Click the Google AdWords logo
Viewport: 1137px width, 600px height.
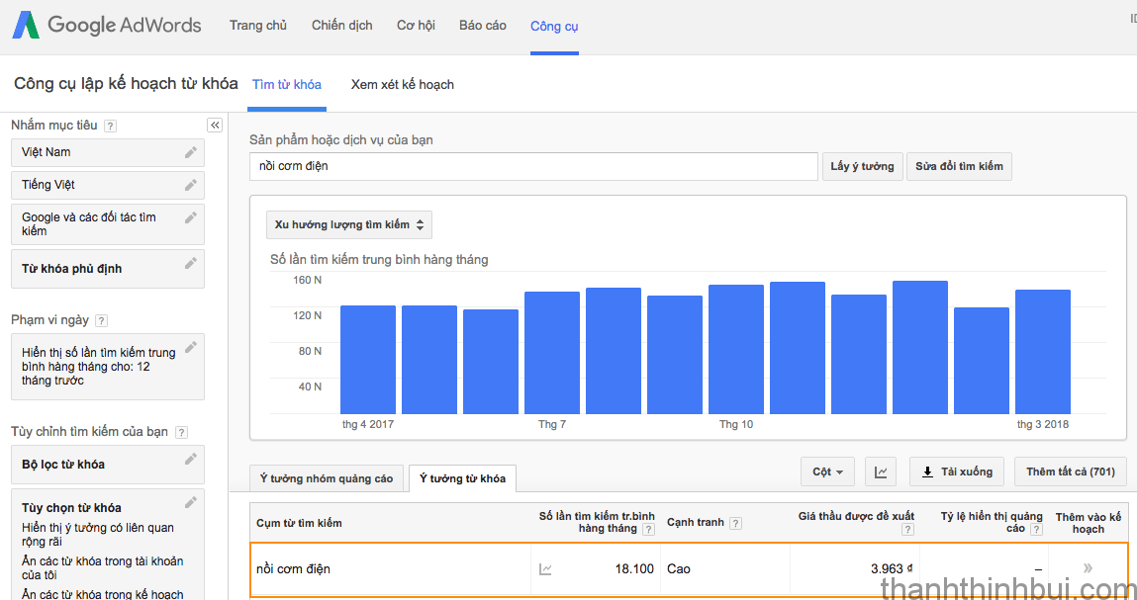[x=107, y=26]
